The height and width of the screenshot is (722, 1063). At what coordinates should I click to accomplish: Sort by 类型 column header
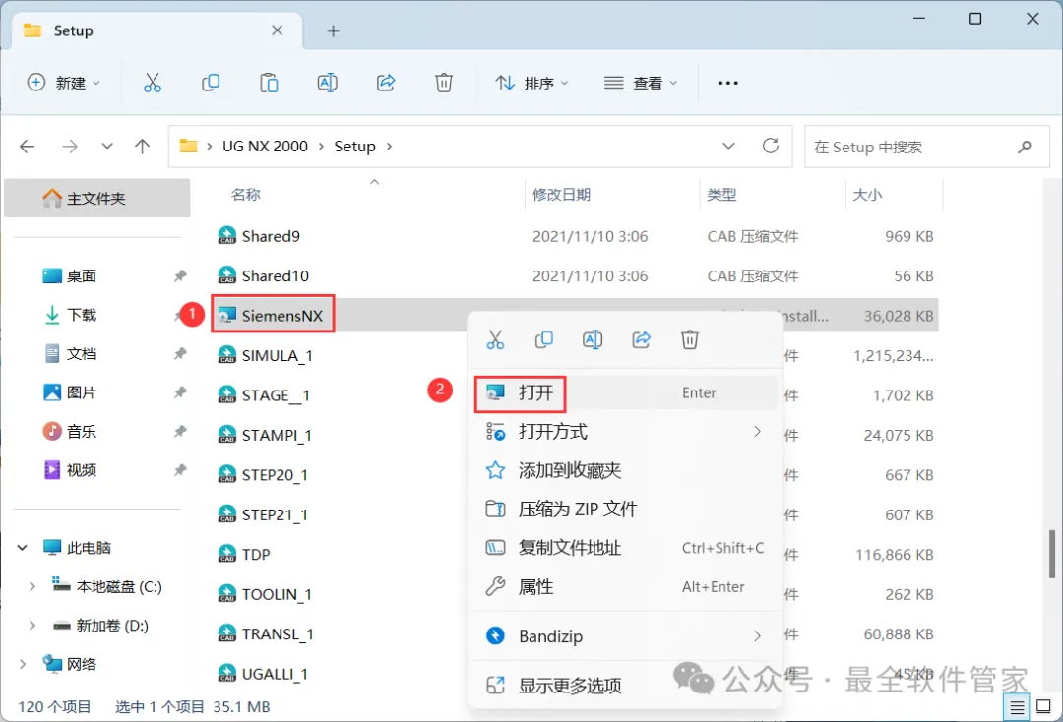pos(721,195)
